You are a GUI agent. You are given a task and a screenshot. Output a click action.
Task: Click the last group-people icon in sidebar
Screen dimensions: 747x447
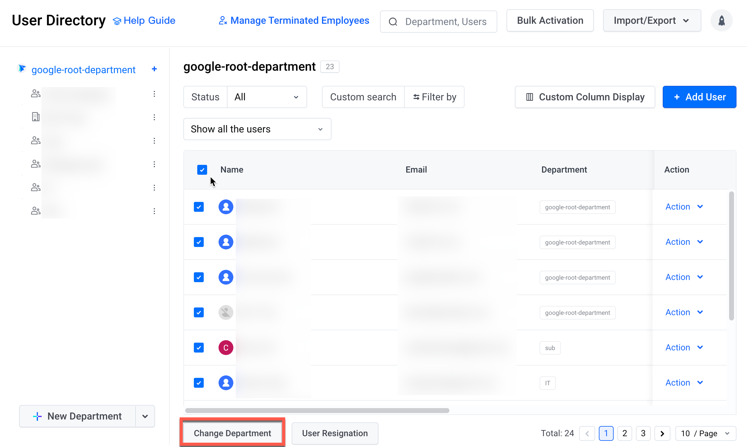click(x=36, y=211)
